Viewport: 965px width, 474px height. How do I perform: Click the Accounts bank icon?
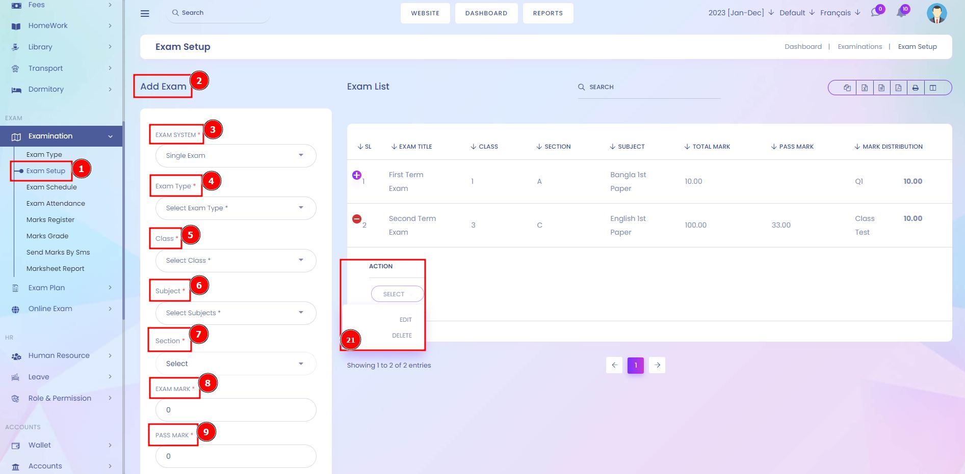tap(16, 466)
